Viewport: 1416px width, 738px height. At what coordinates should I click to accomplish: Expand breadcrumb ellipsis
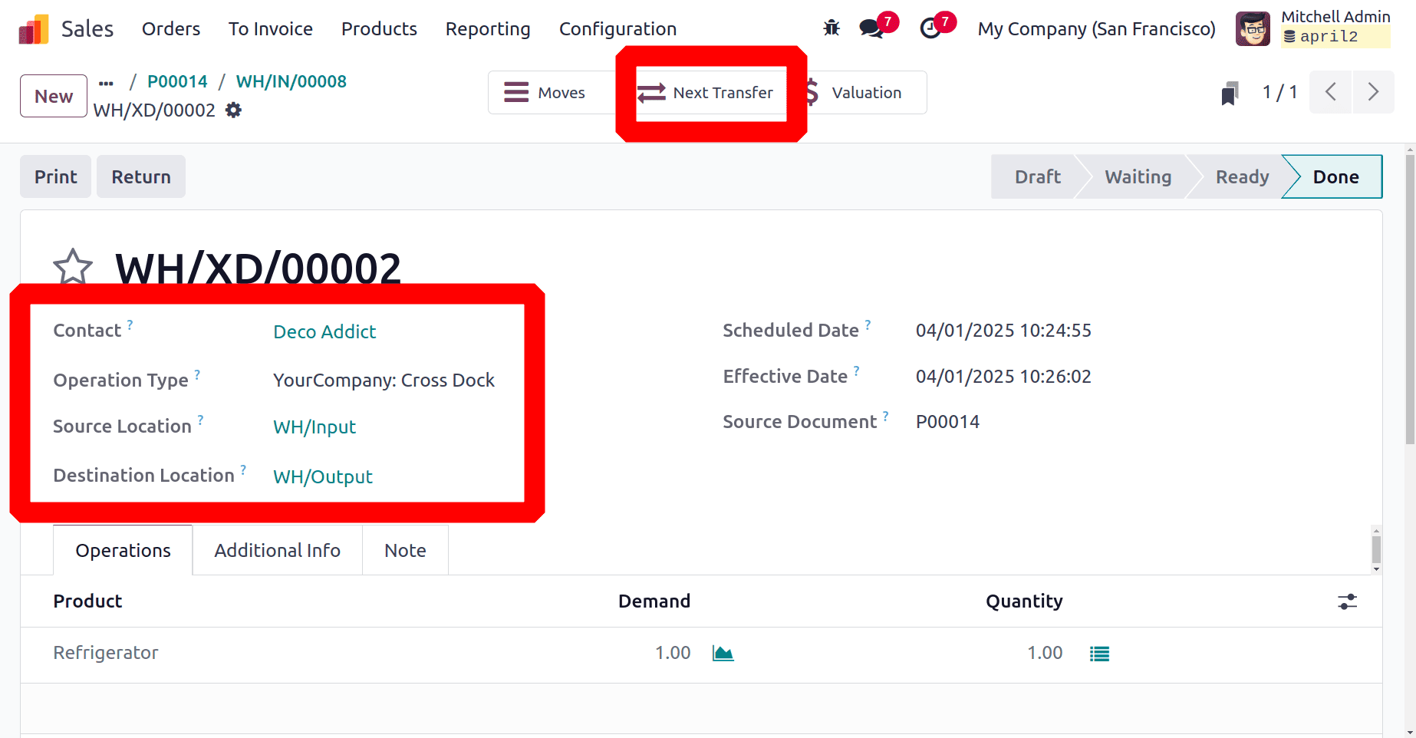[x=106, y=82]
